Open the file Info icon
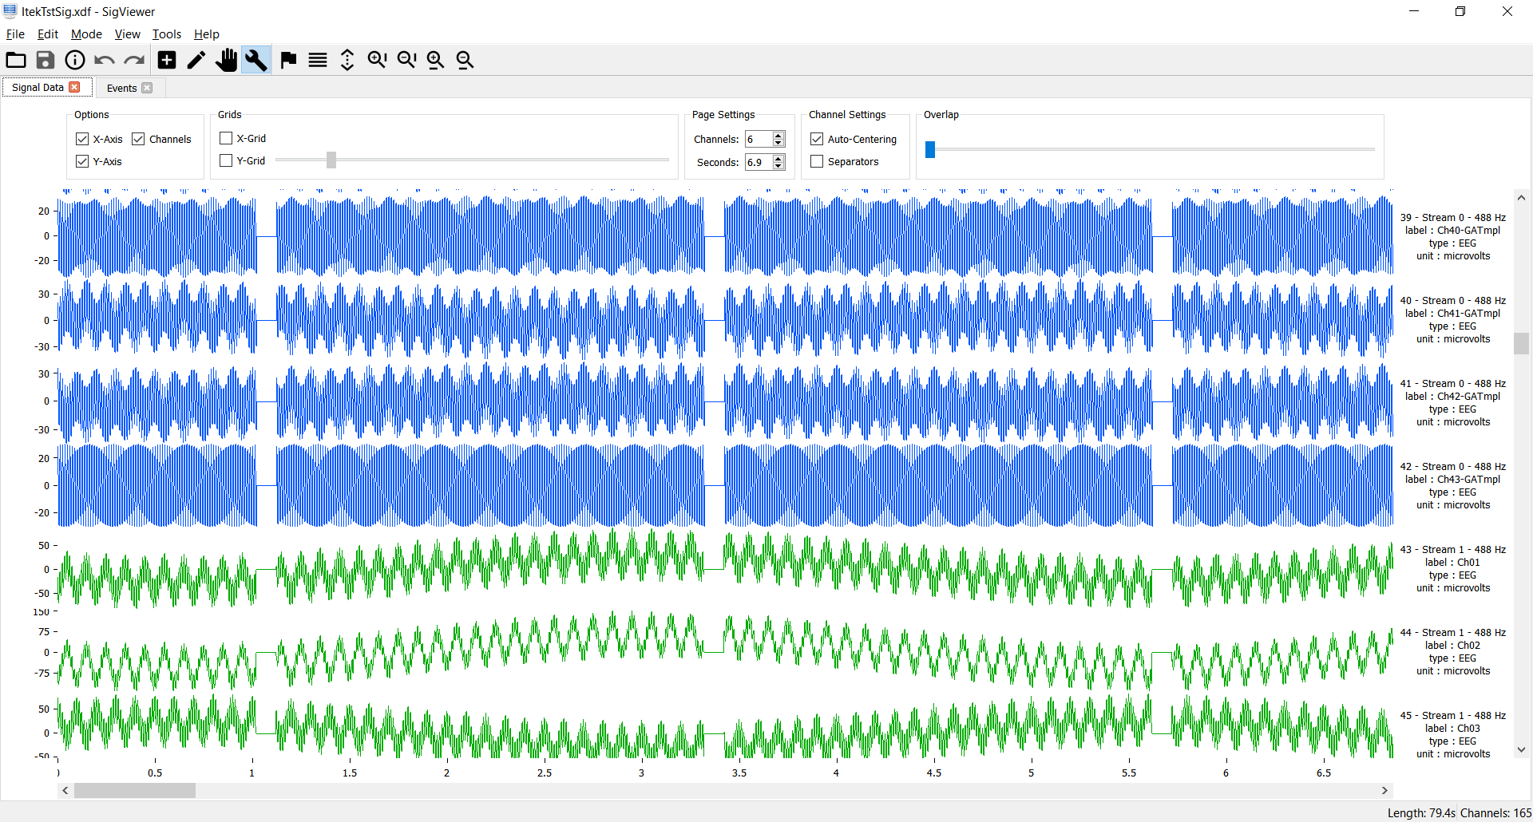This screenshot has width=1533, height=822. coord(75,60)
